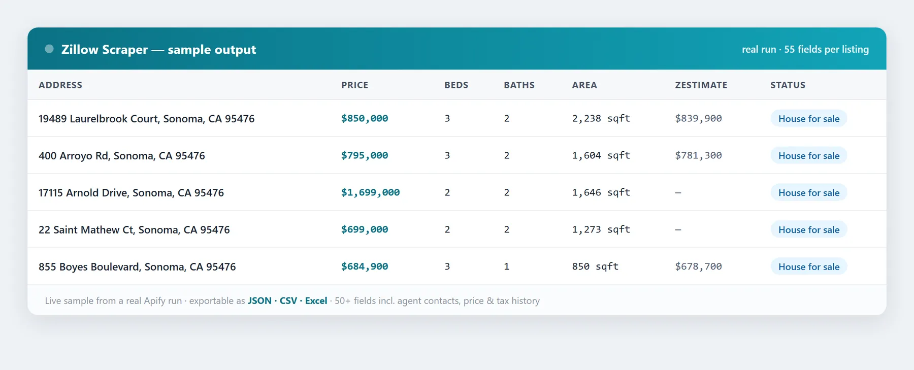Click the CSV export link in footer
Screen dimensions: 914x370
(x=288, y=300)
